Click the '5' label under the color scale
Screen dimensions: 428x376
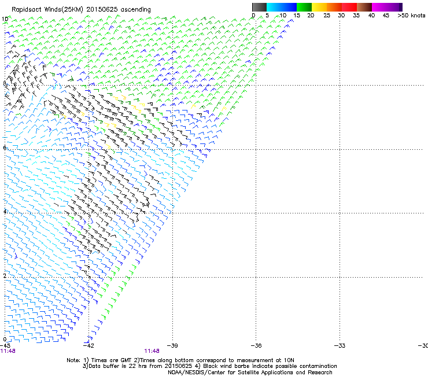267,16
